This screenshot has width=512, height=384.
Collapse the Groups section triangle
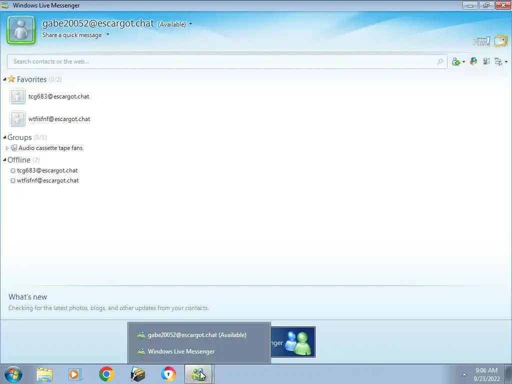pos(4,137)
